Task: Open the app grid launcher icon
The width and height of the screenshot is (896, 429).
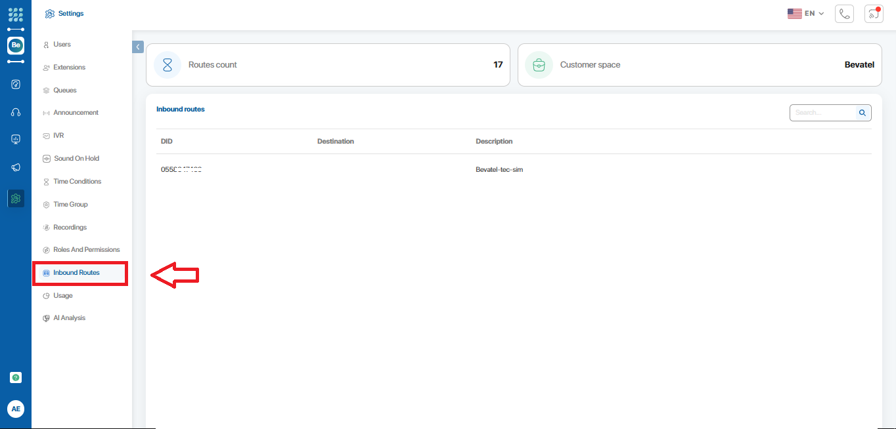Action: (x=16, y=14)
